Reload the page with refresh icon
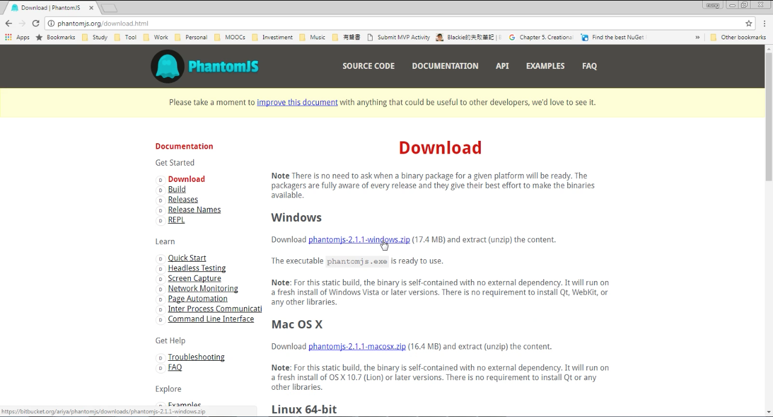This screenshot has width=773, height=417. (x=36, y=24)
